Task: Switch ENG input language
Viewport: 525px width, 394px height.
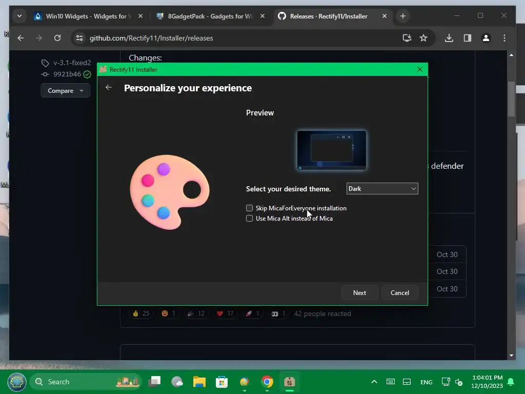Action: pos(426,382)
